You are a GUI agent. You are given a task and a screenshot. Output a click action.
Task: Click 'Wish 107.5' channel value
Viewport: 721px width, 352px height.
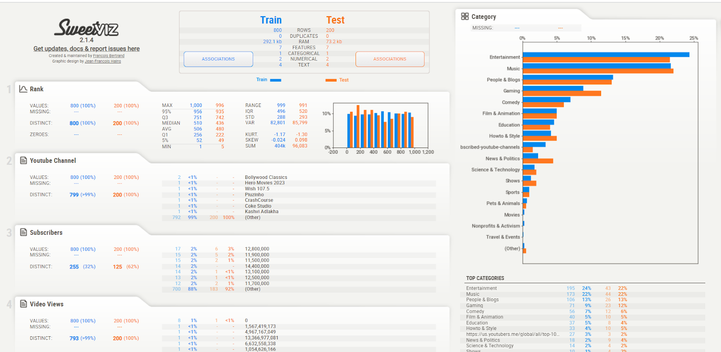257,189
